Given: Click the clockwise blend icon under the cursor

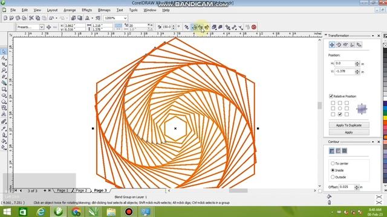Looking at the screenshot, I should tap(200, 27).
